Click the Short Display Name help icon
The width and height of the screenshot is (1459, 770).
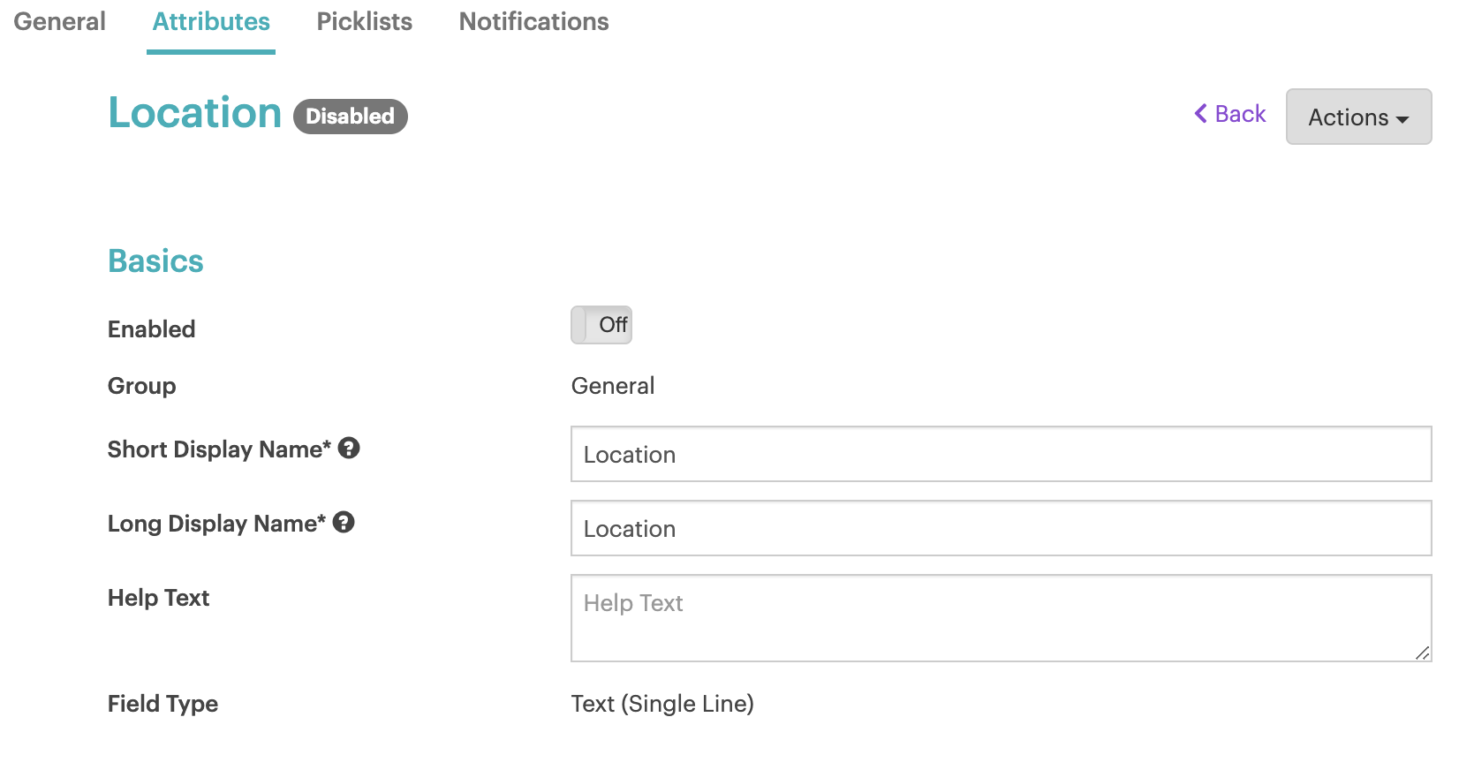[x=349, y=449]
